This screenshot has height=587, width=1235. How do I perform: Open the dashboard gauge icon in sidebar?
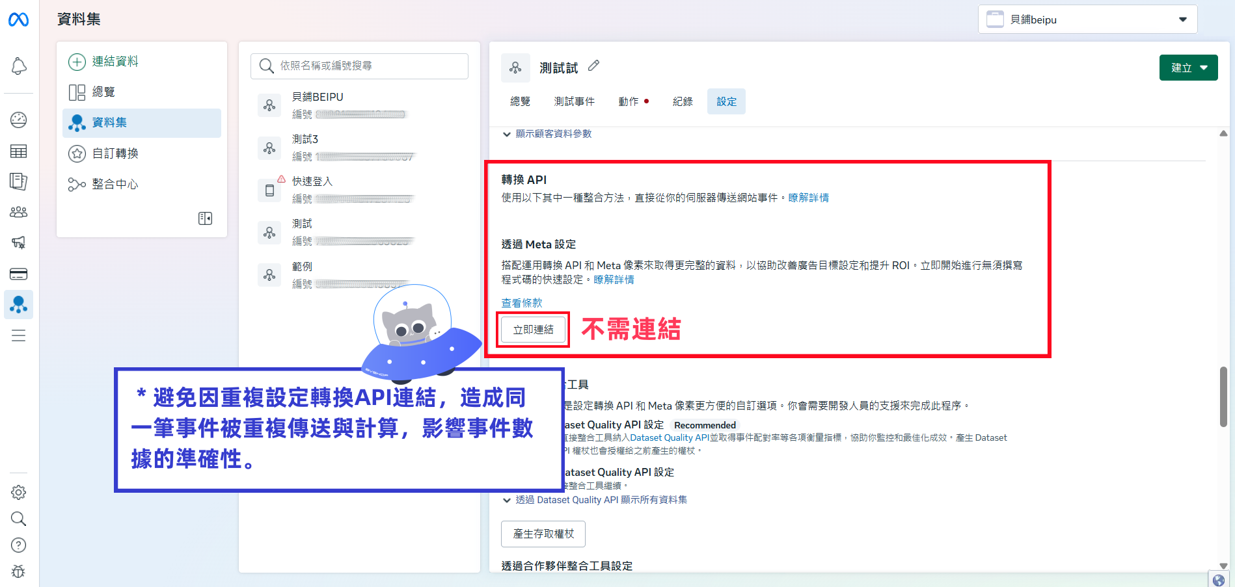[x=19, y=120]
